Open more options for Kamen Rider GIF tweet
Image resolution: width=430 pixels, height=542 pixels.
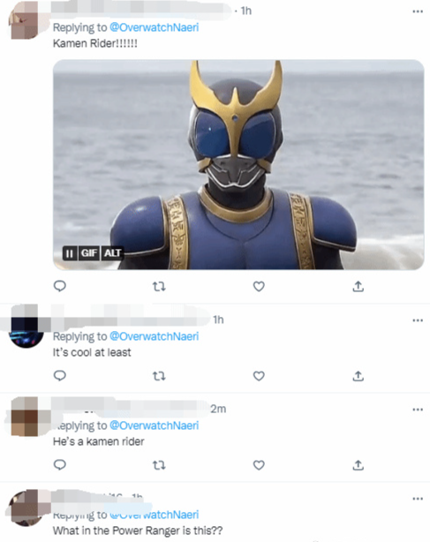click(418, 11)
